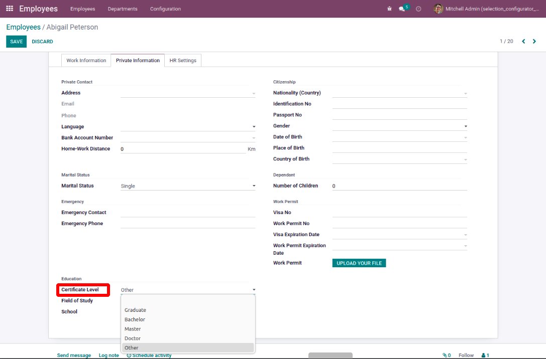Screen dimensions: 546x359
Task: Click Send message link
Action: tap(74, 355)
